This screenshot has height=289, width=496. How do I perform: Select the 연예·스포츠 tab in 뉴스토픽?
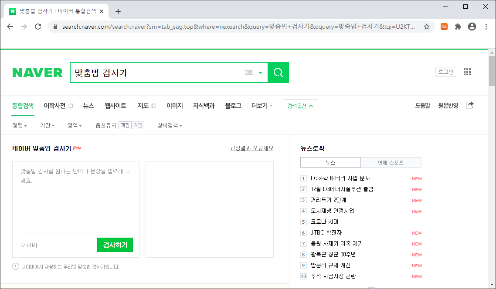[391, 162]
